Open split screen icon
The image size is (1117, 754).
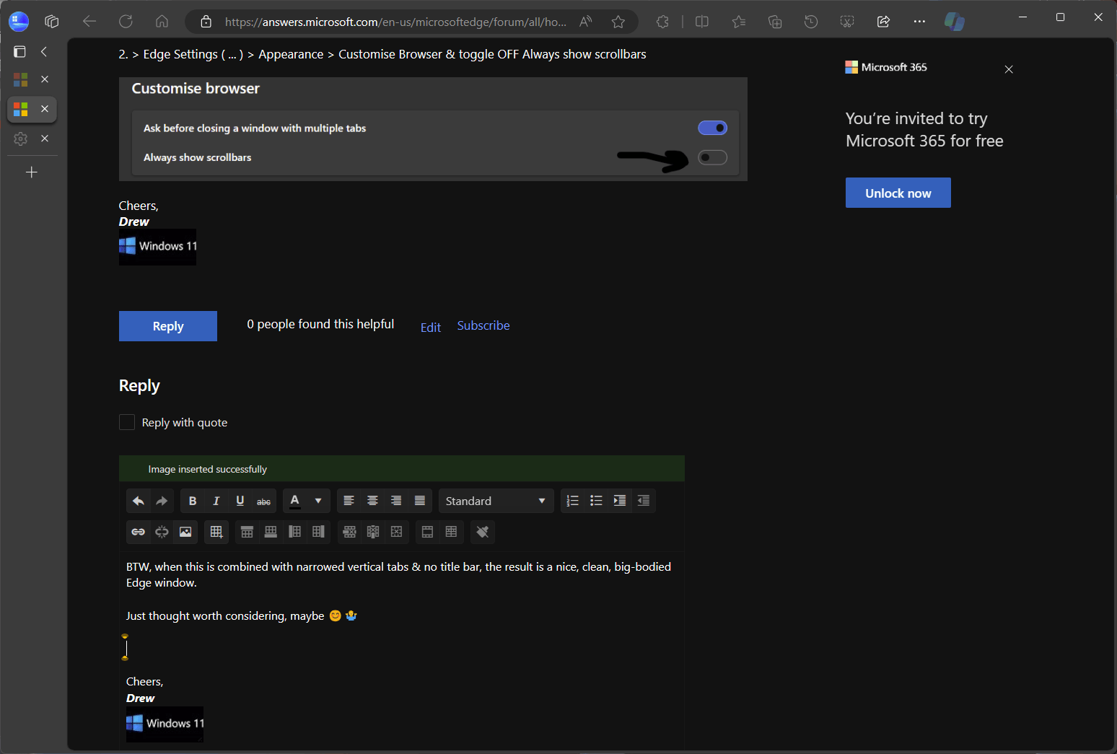[x=702, y=22]
